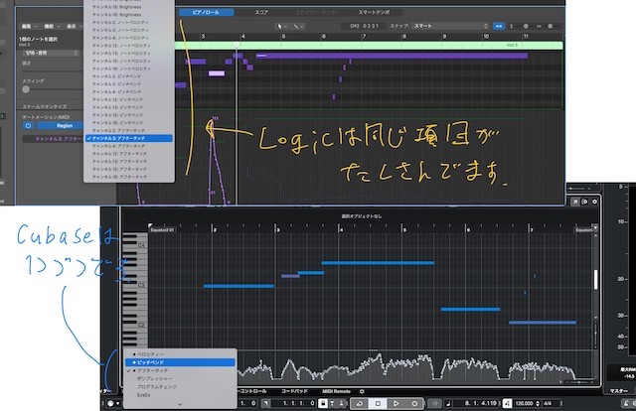Open the 1/16 quantize value dropdown
This screenshot has width=636, height=411.
(x=51, y=53)
